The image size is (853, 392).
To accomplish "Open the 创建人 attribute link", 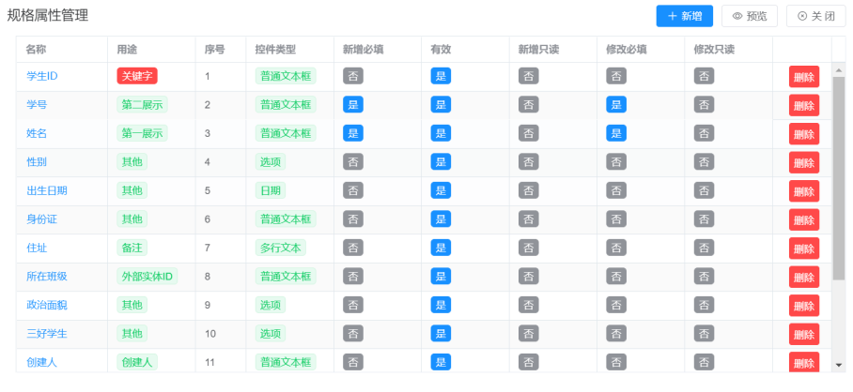I will point(42,362).
